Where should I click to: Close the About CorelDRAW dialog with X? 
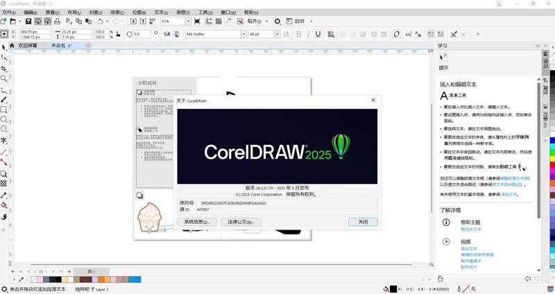click(373, 100)
